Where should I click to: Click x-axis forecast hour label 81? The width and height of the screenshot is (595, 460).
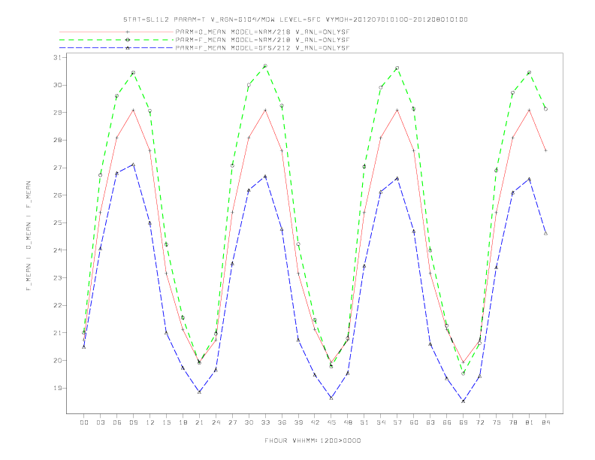[x=530, y=422]
